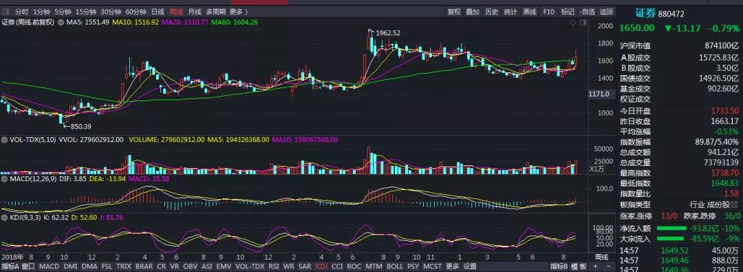Image resolution: width=743 pixels, height=272 pixels.
Task: Click the 历史 history button
Action: [x=491, y=12]
